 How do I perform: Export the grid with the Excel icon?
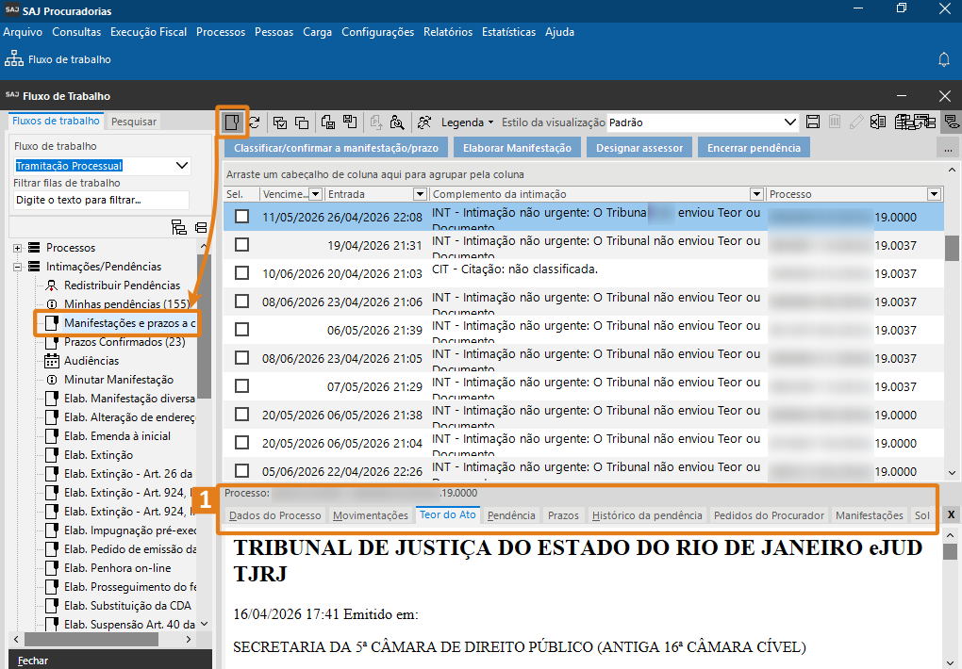click(x=878, y=122)
